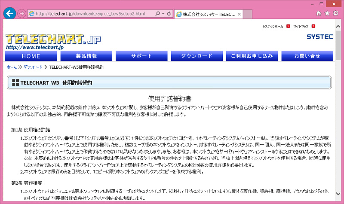This screenshot has width=344, height=204.
Task: Select the 株式会社システック – TELEC... tab
Action: [209, 14]
